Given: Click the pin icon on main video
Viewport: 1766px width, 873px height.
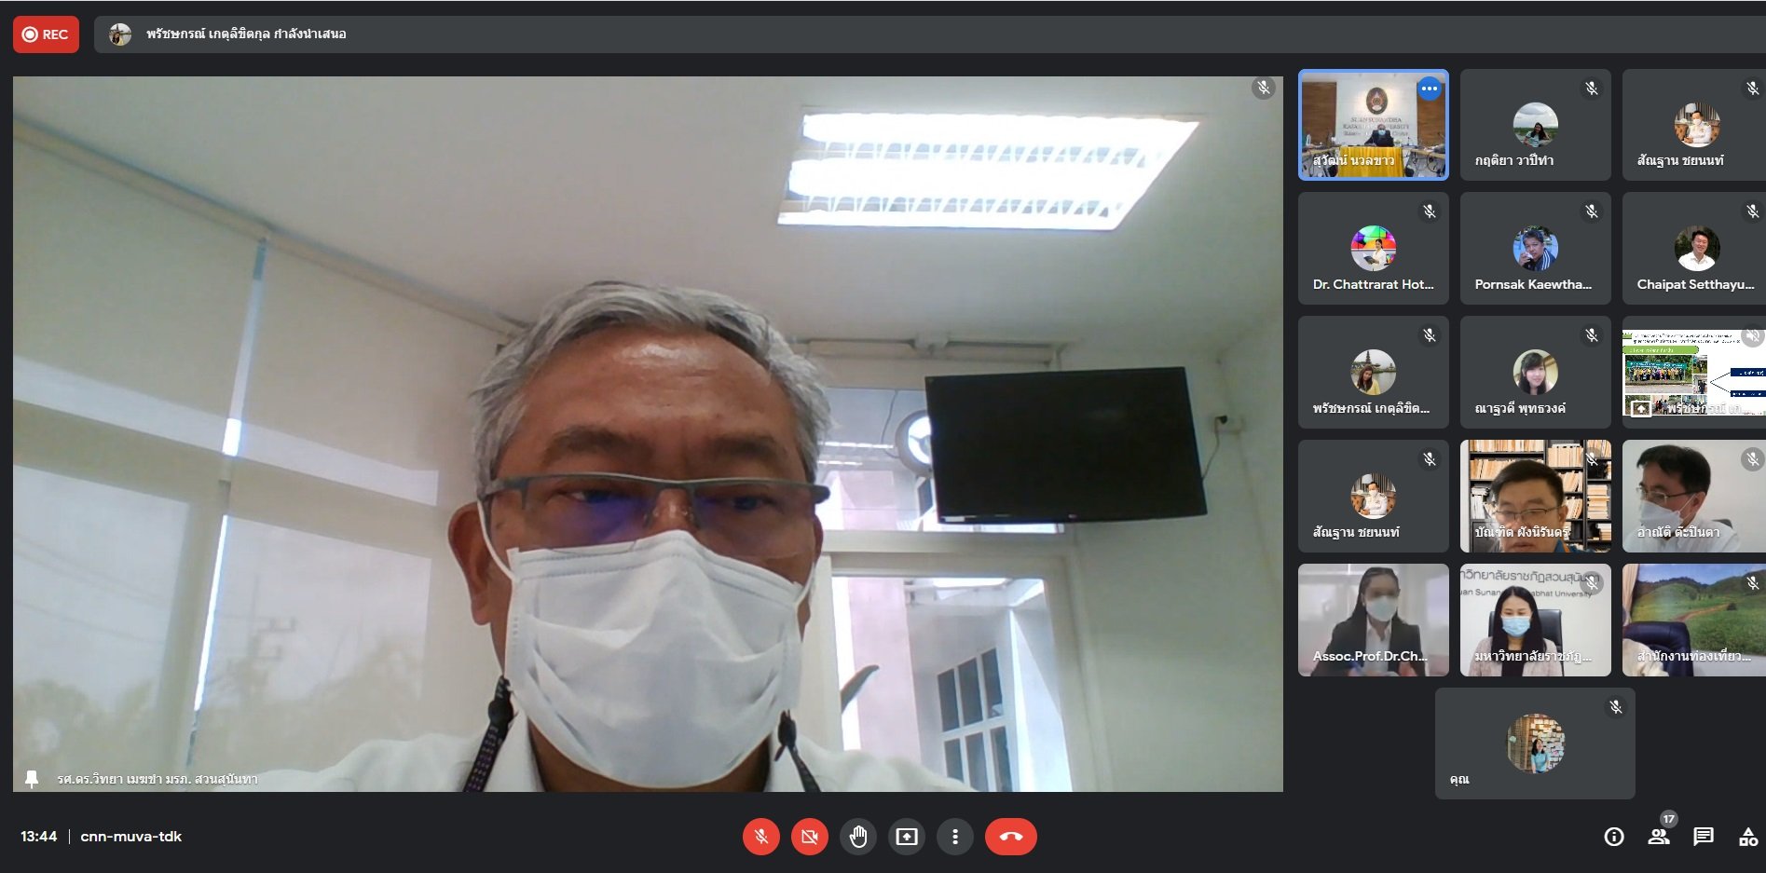Looking at the screenshot, I should [32, 779].
